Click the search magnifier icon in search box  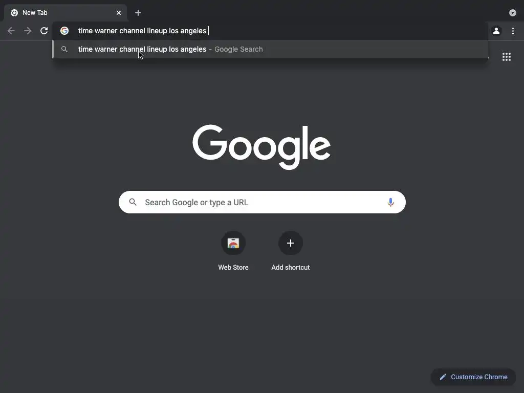[133, 202]
